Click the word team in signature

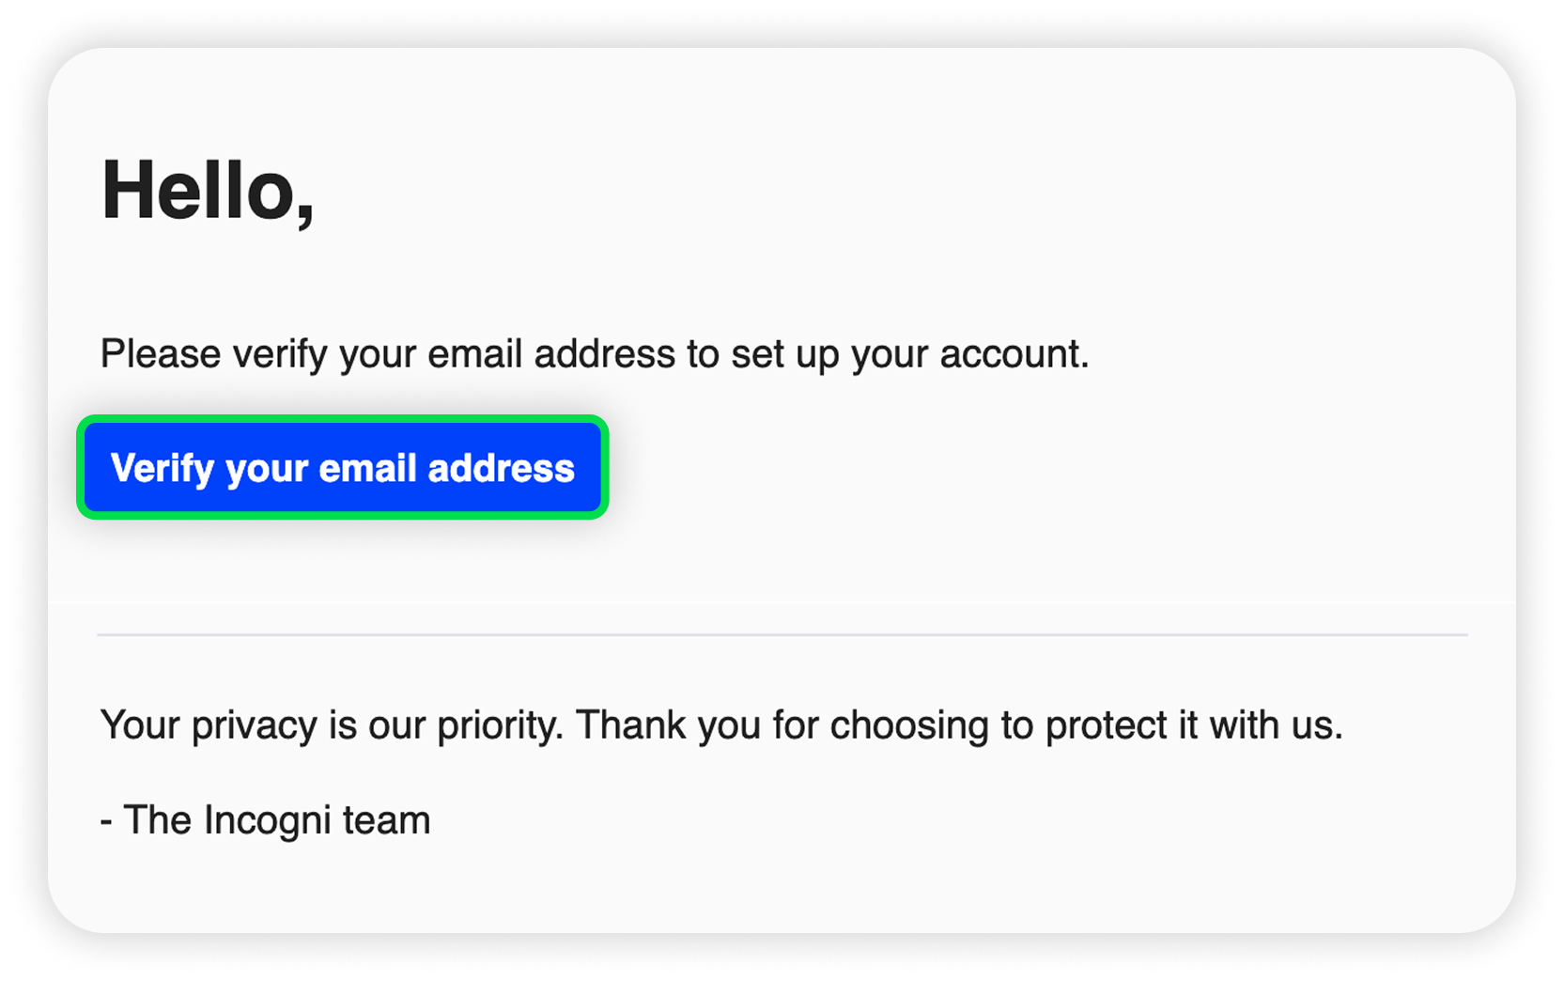pyautogui.click(x=386, y=821)
